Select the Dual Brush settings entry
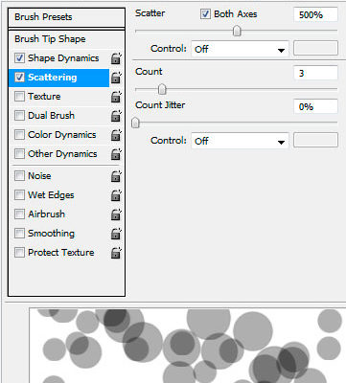The width and height of the screenshot is (346, 383). 51,116
